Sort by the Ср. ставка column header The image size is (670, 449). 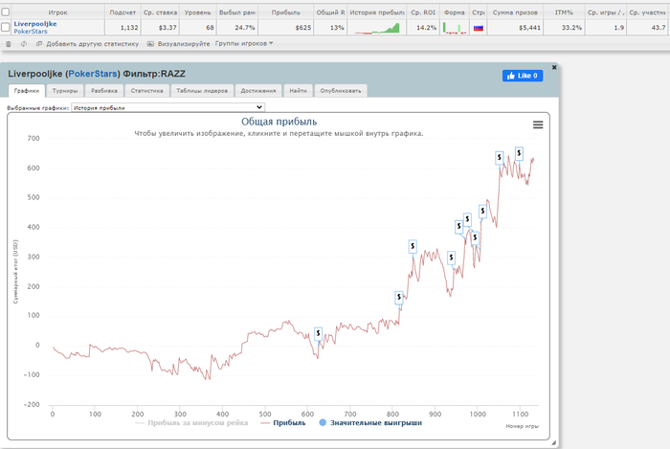coord(160,12)
